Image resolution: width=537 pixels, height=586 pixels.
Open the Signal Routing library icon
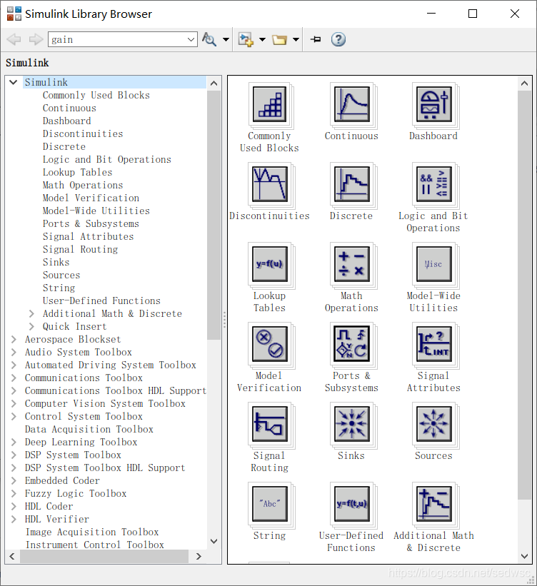(x=271, y=425)
